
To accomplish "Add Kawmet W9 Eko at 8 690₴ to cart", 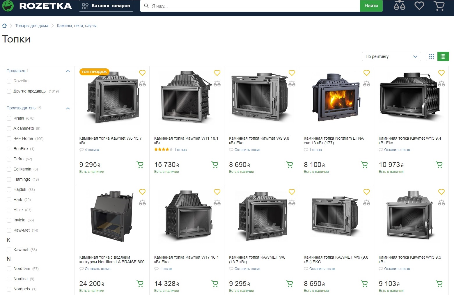I will point(290,165).
